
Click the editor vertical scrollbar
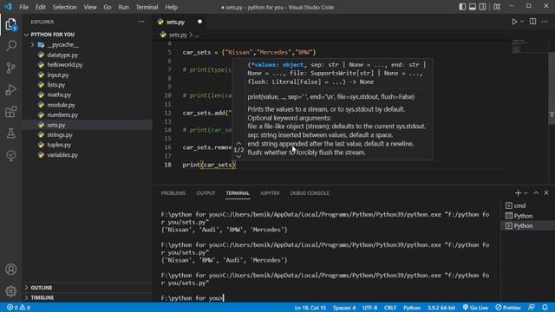pyautogui.click(x=552, y=88)
